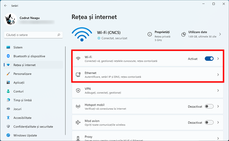Click the Aplicații sidebar icon

[8, 82]
